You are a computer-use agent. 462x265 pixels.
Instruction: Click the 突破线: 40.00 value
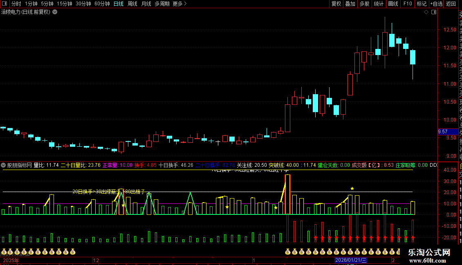pyautogui.click(x=283, y=165)
